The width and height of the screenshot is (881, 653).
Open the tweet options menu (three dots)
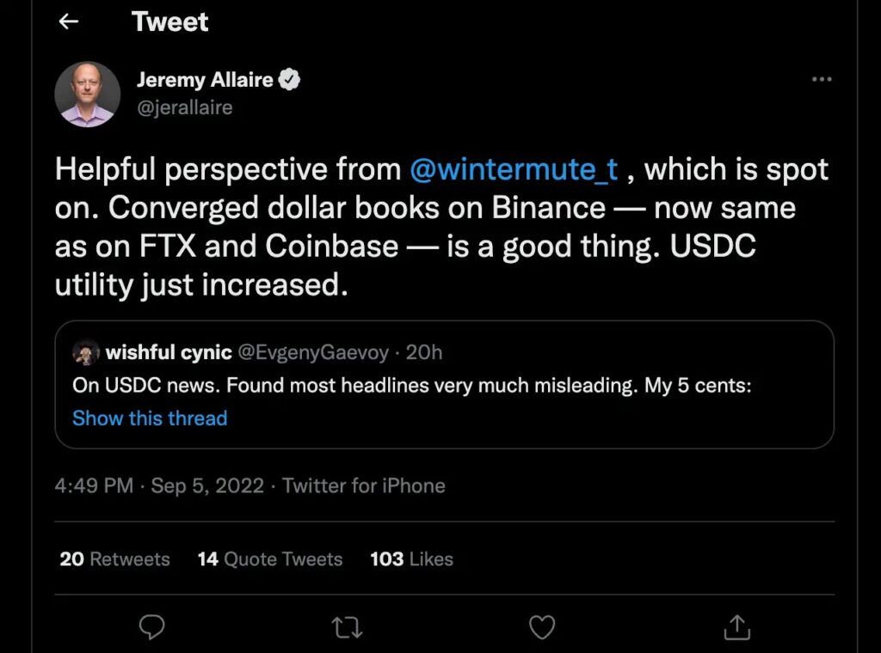[822, 78]
